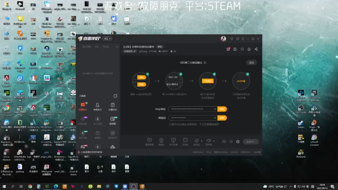Reveal the hidden stream code with eye icon

pos(215,118)
